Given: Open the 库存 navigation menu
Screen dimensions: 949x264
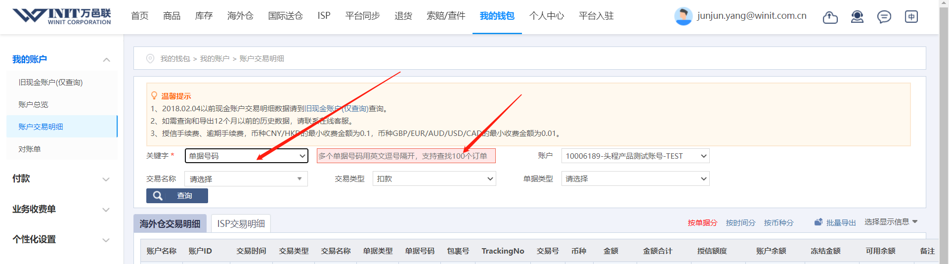Looking at the screenshot, I should [204, 16].
